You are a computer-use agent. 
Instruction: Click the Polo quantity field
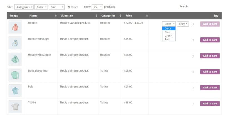coord(193,88)
